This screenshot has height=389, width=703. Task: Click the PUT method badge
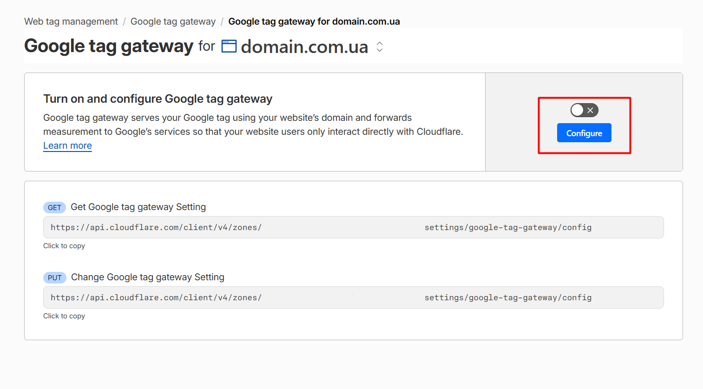(x=54, y=277)
